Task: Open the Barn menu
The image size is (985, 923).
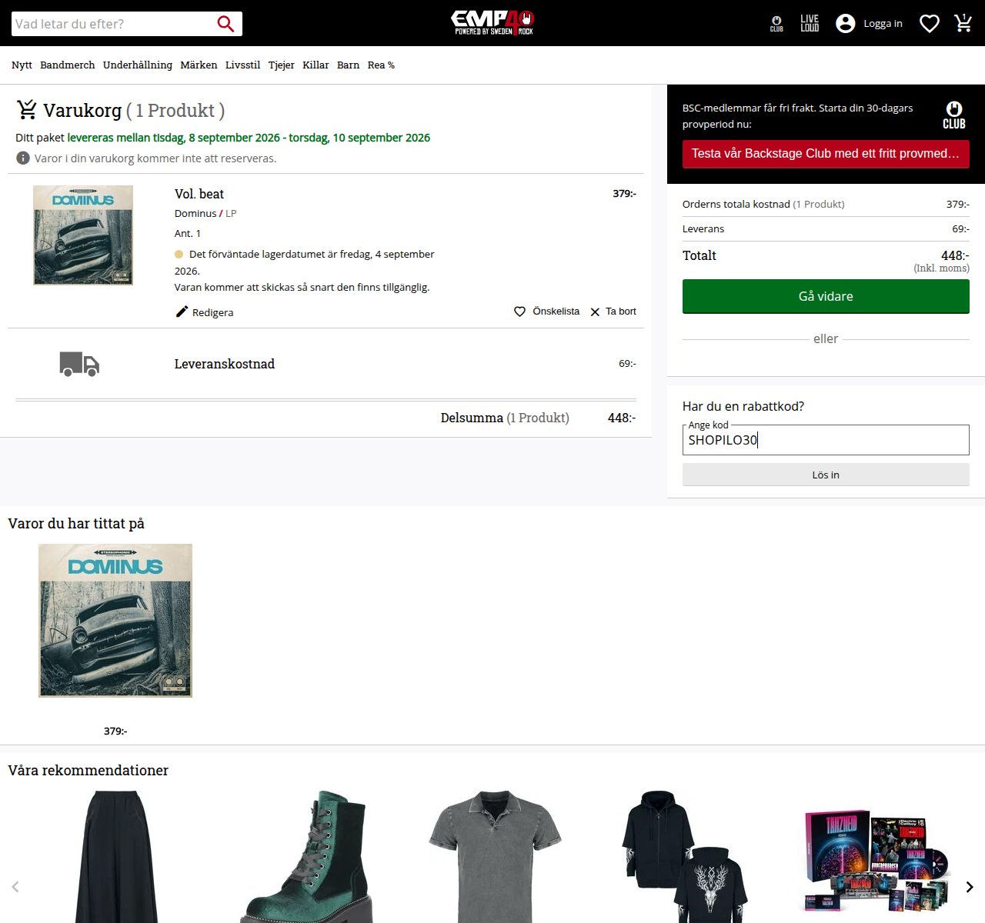Action: click(348, 65)
